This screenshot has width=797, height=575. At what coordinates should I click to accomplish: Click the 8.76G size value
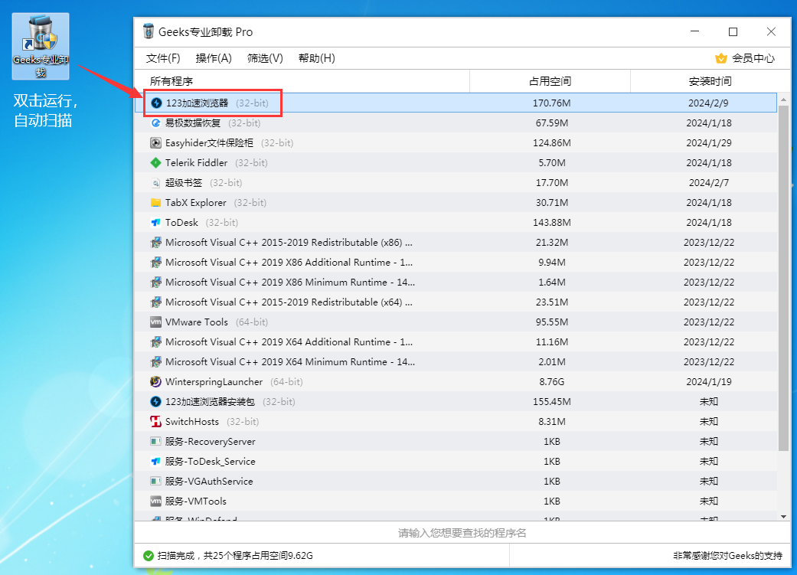[552, 381]
